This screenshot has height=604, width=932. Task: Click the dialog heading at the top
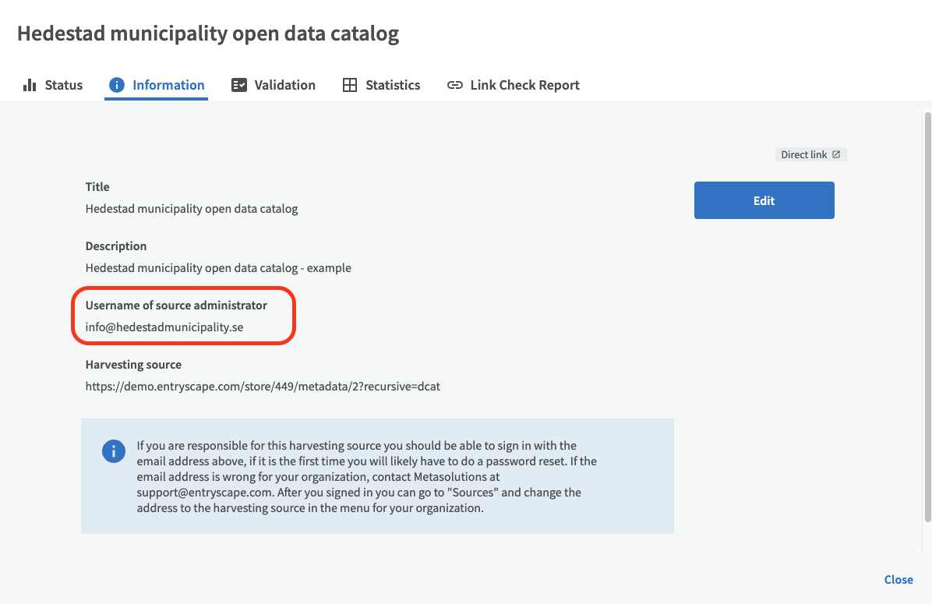(x=208, y=34)
